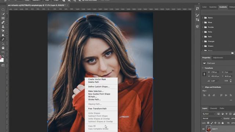The height and width of the screenshot is (132, 235).
Task: Swap foreground and background colors
Action: point(3,56)
